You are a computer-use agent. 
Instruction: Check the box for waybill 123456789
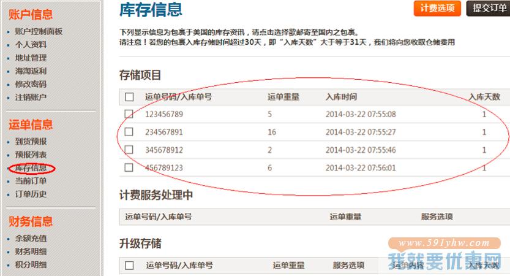coord(129,113)
